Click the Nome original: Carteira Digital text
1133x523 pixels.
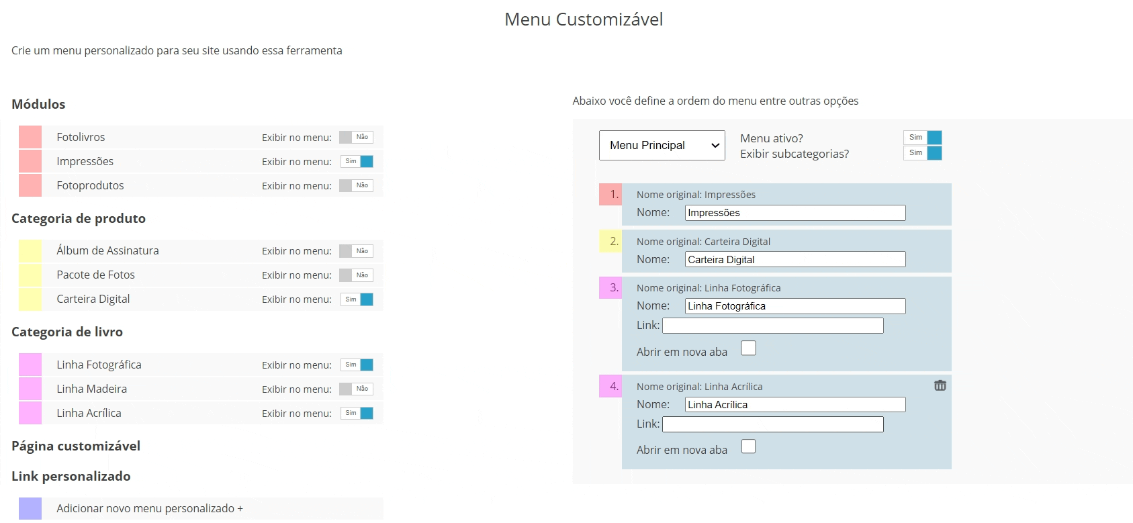(x=703, y=242)
